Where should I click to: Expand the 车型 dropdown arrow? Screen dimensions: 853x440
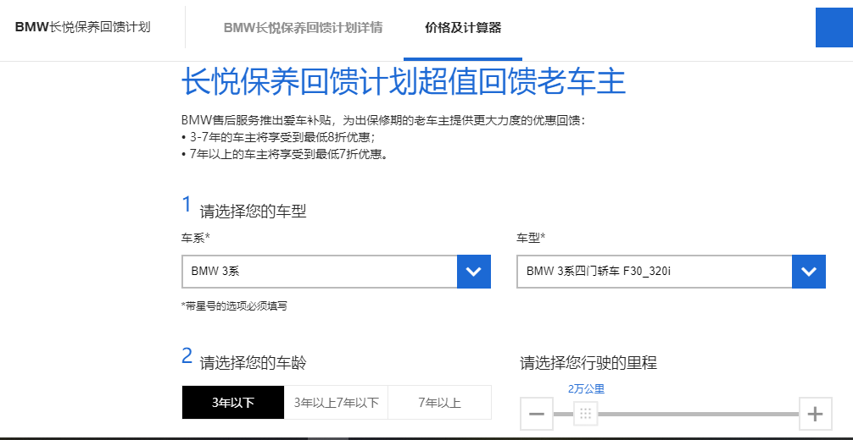point(809,271)
